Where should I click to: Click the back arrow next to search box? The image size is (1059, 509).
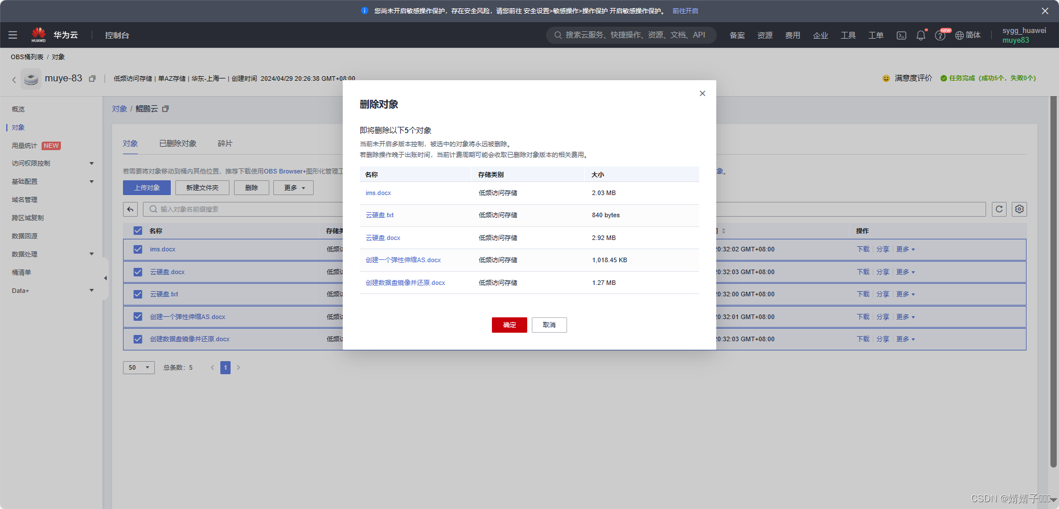[x=130, y=209]
